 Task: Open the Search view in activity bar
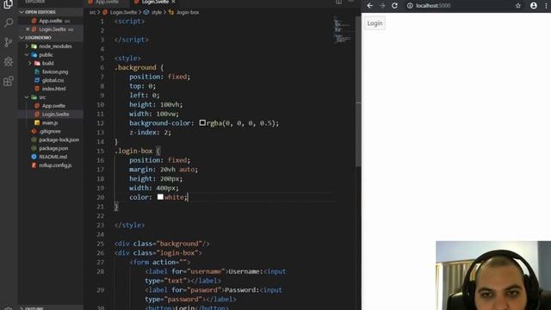(8, 23)
